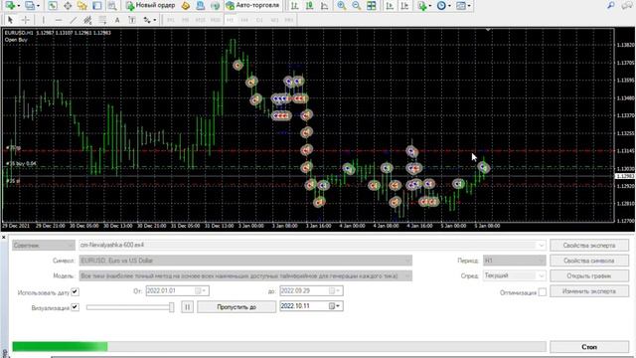Open the EURUSD symbol dropdown
Screen dimensions: 636x358
245,261
